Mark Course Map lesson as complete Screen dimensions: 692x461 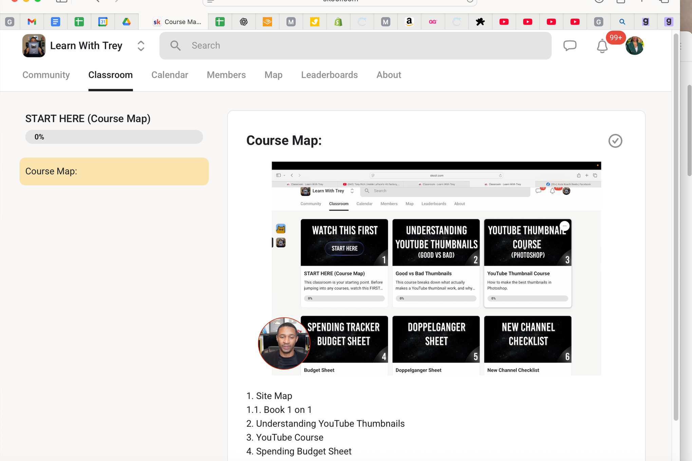tap(615, 141)
